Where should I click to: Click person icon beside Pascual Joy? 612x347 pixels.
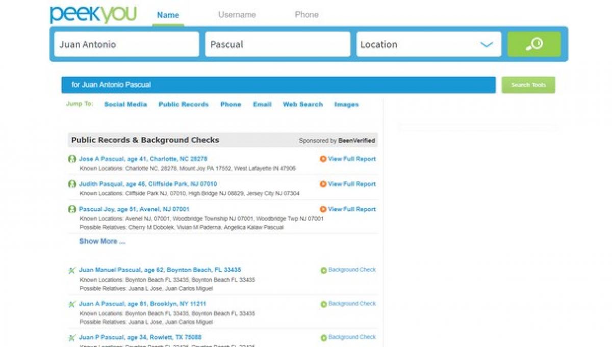point(72,209)
